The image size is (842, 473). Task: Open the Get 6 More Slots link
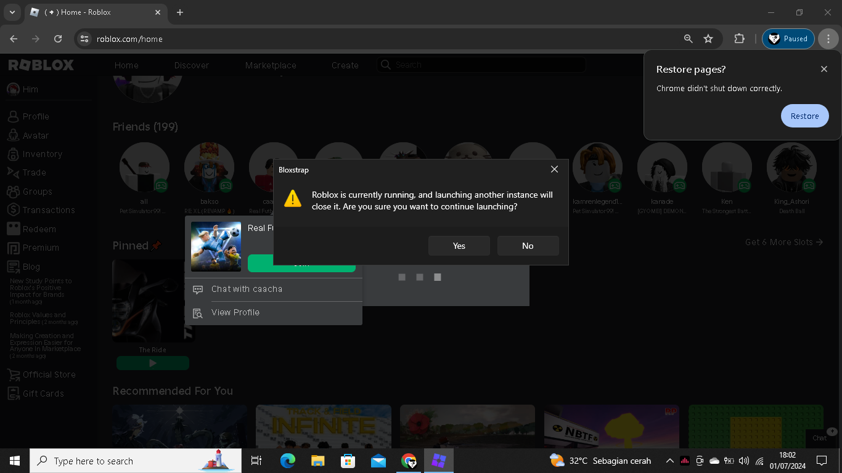(x=784, y=242)
